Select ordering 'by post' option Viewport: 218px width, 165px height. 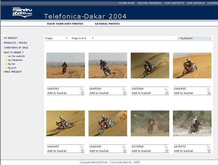tap(12, 68)
